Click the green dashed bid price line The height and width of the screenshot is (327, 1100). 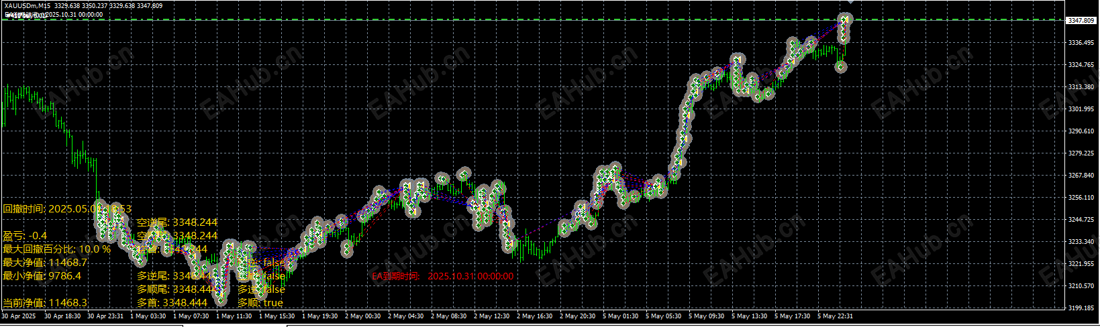click(533, 20)
